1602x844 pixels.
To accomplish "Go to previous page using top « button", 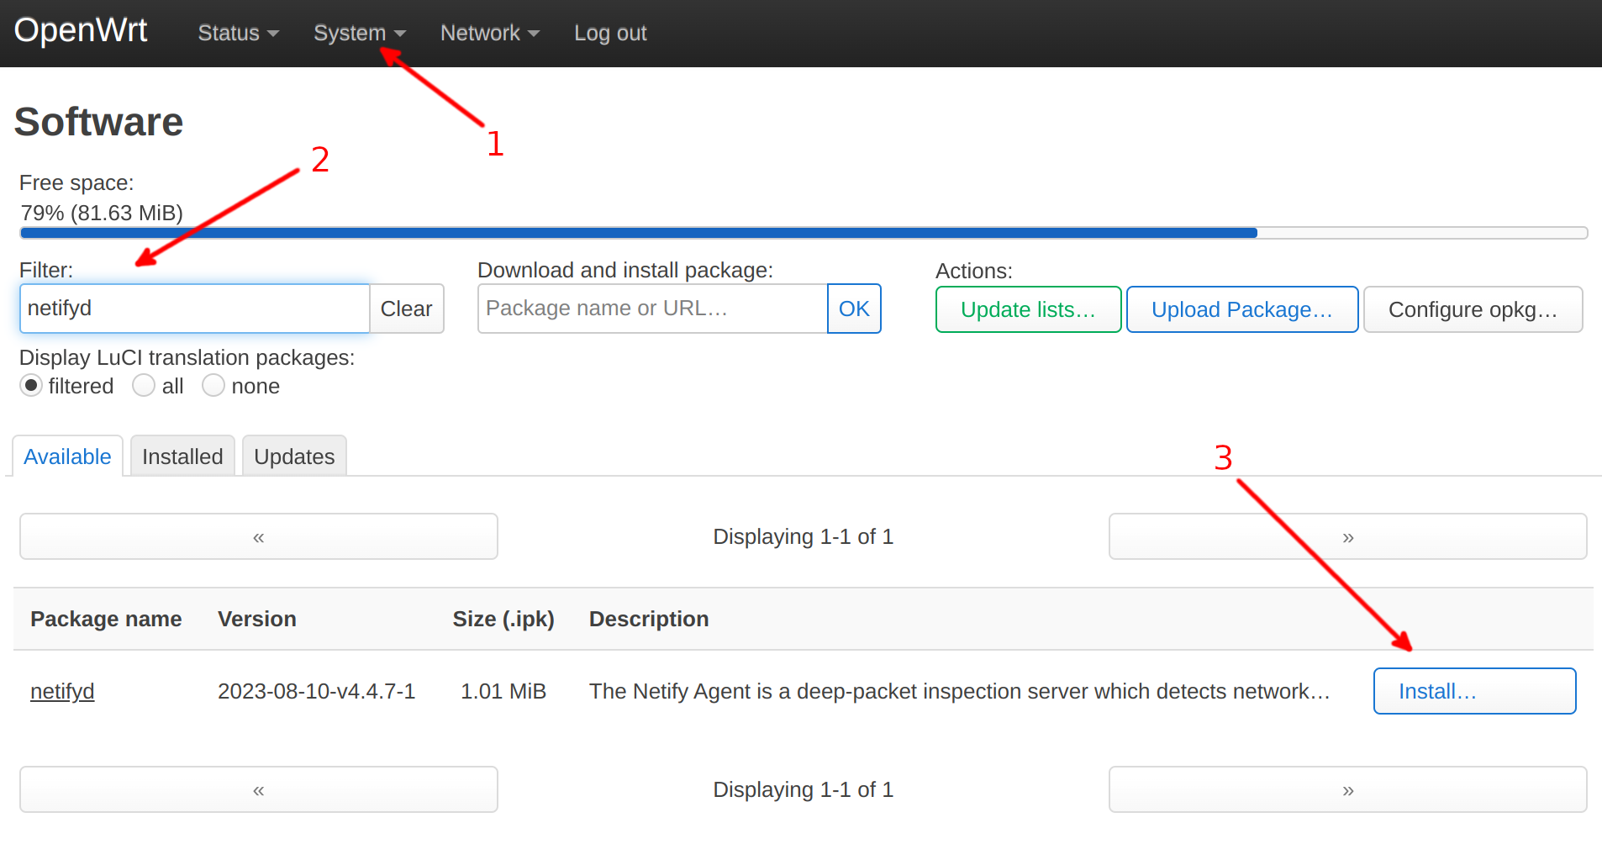I will coord(259,536).
